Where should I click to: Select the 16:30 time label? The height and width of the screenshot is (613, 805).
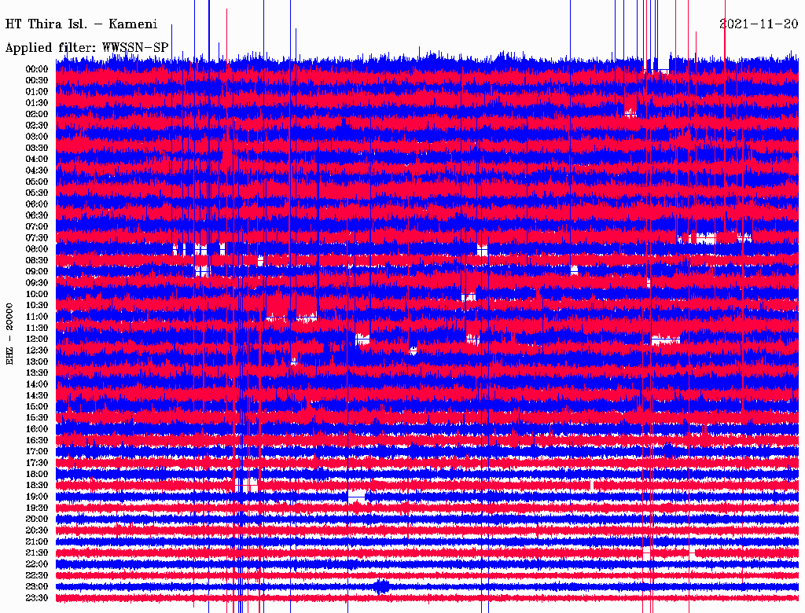(36, 441)
